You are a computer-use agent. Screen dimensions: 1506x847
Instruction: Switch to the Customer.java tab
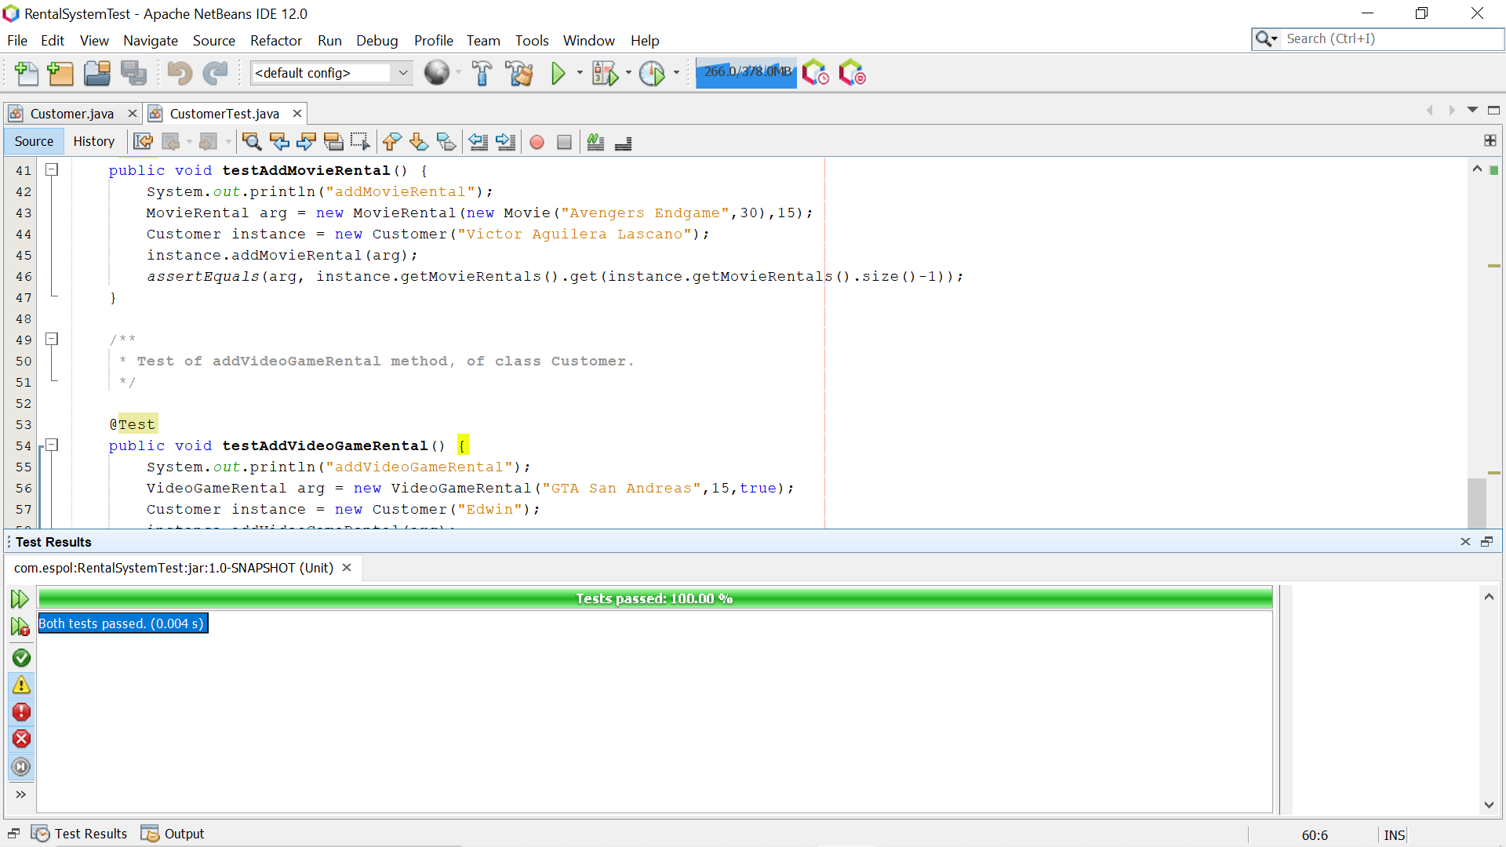[x=72, y=113]
